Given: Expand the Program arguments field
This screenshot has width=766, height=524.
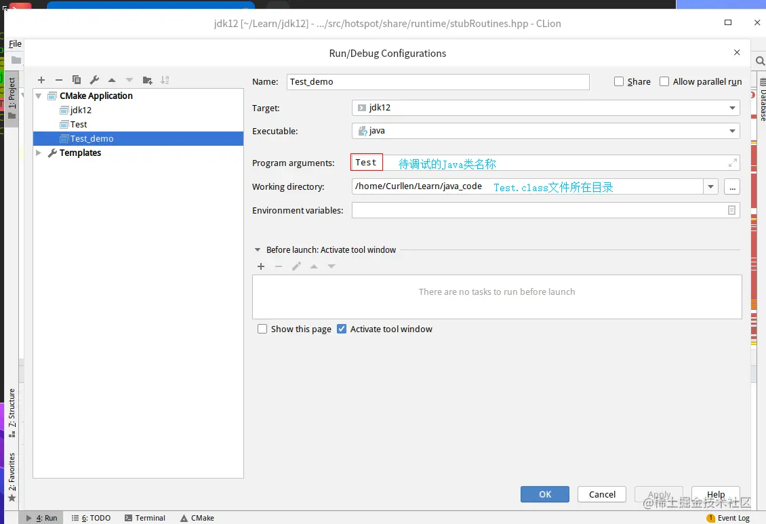Looking at the screenshot, I should [732, 163].
